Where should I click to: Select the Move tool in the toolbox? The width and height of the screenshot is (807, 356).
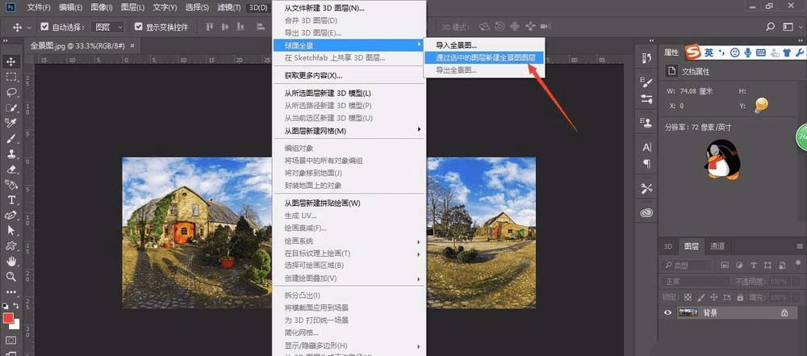10,62
